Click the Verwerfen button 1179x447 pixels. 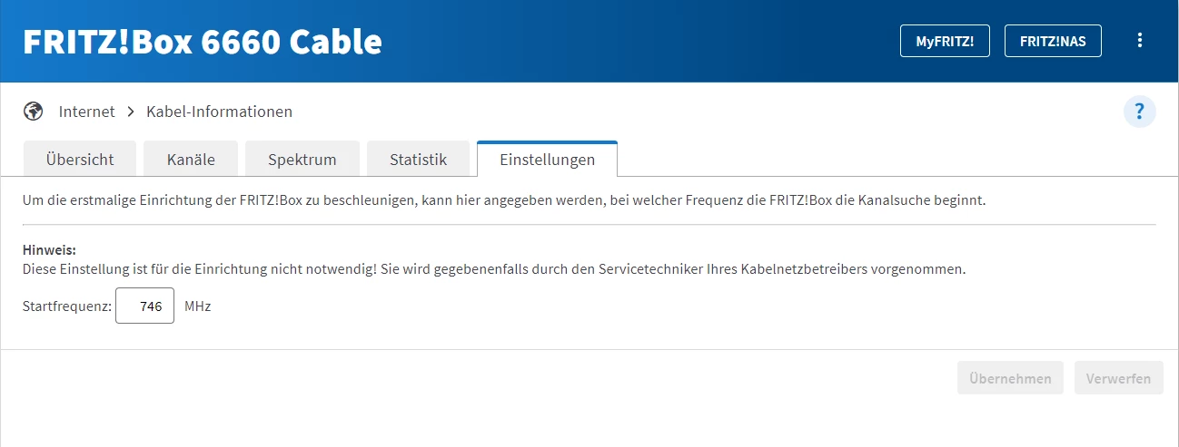1118,378
